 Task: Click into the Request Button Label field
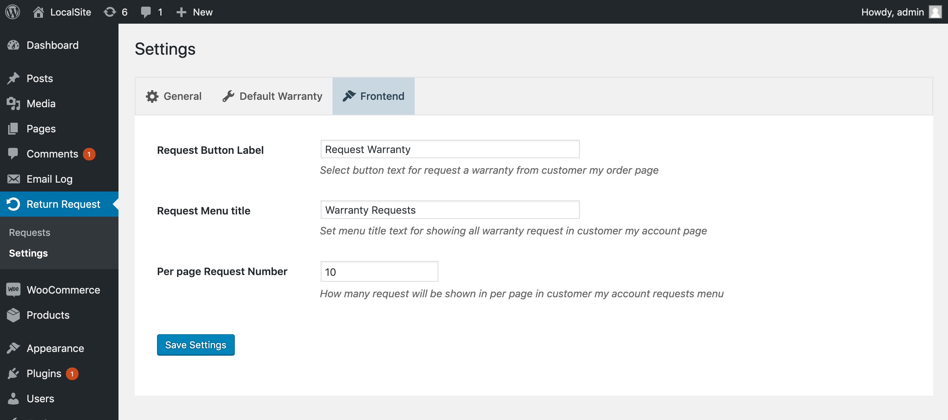tap(450, 149)
